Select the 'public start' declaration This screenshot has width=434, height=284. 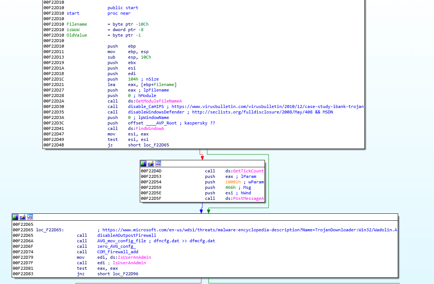123,8
